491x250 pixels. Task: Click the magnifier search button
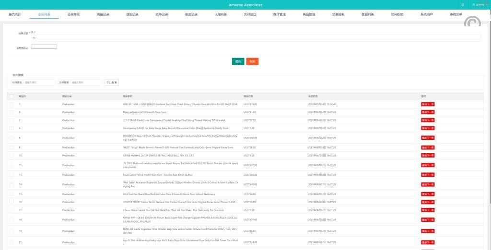point(112,82)
